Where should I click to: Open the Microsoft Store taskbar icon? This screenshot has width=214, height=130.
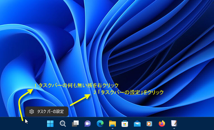coord(125,124)
